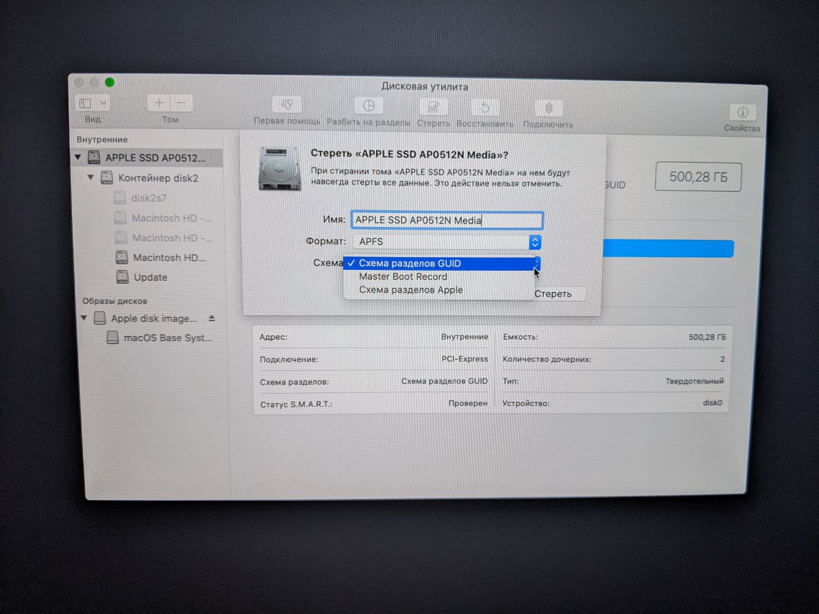Click the Внутренний address value
The image size is (819, 614).
(465, 336)
